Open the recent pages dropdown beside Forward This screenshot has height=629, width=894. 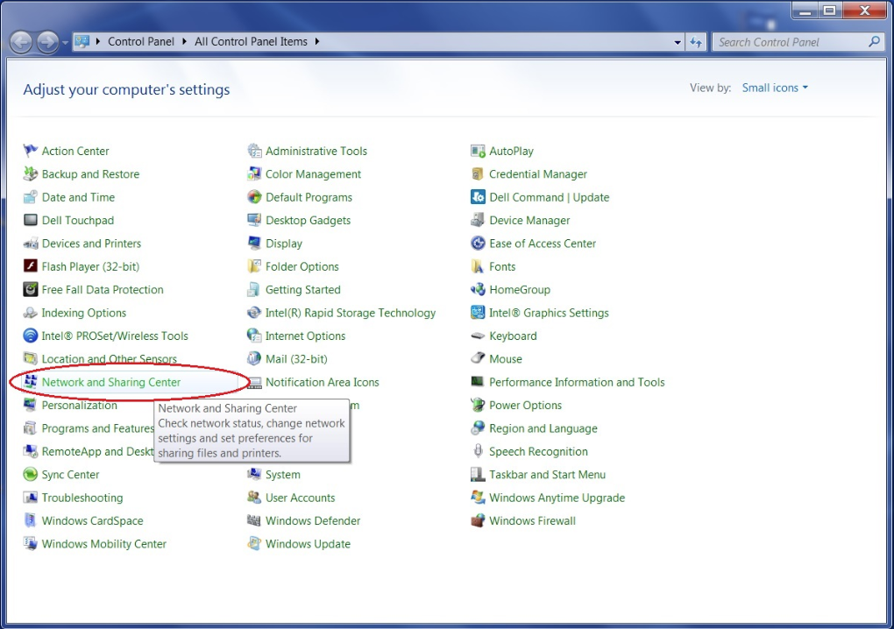tap(66, 43)
